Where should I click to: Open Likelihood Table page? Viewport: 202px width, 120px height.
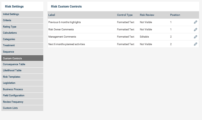(x=22, y=70)
